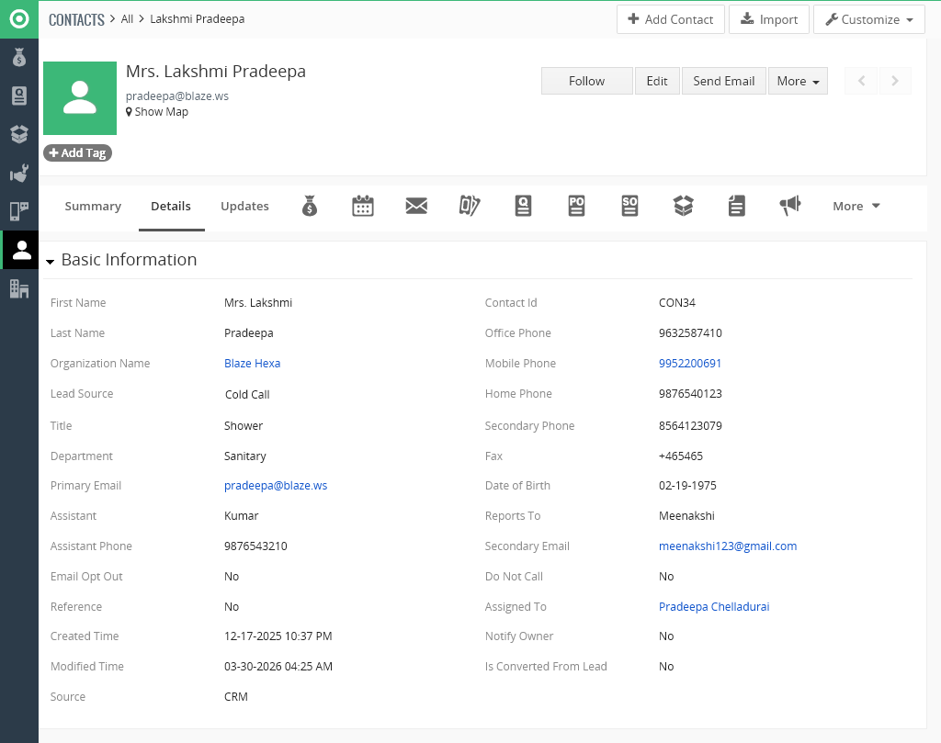Click Fax value +465465
Image resolution: width=941 pixels, height=743 pixels.
click(681, 456)
